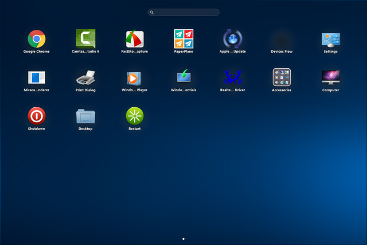Launch the PaperPlane application
The height and width of the screenshot is (245, 367).
183,39
